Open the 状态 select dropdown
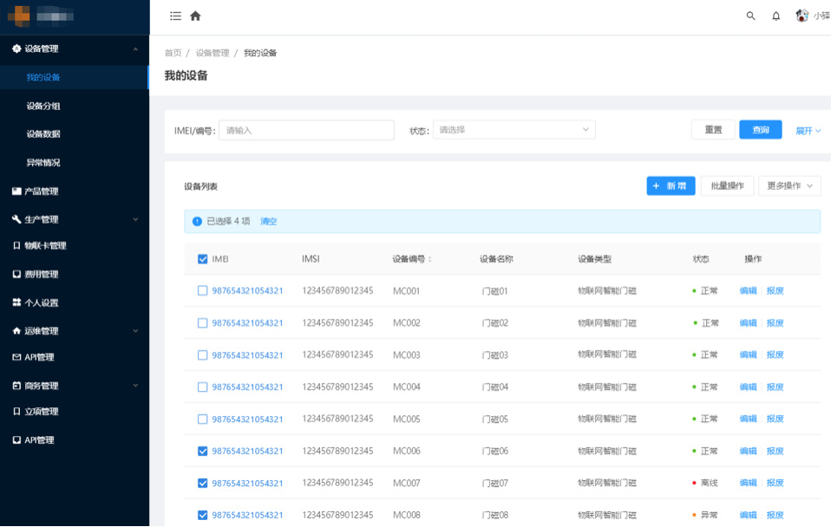 (x=514, y=130)
